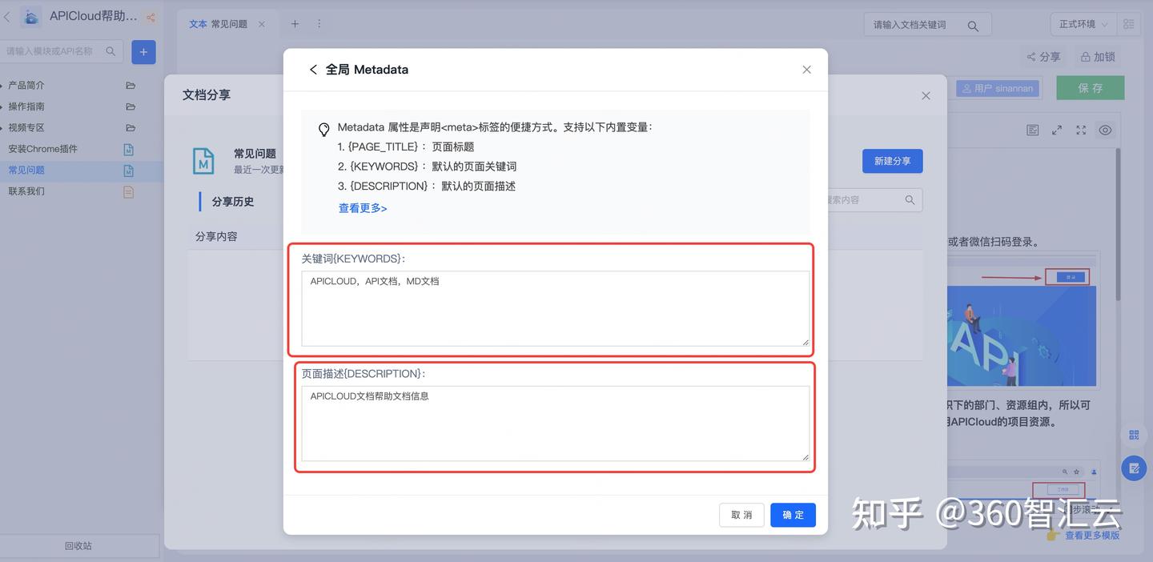Open the 正式环境 environment dropdown
1153x562 pixels.
tap(1083, 24)
